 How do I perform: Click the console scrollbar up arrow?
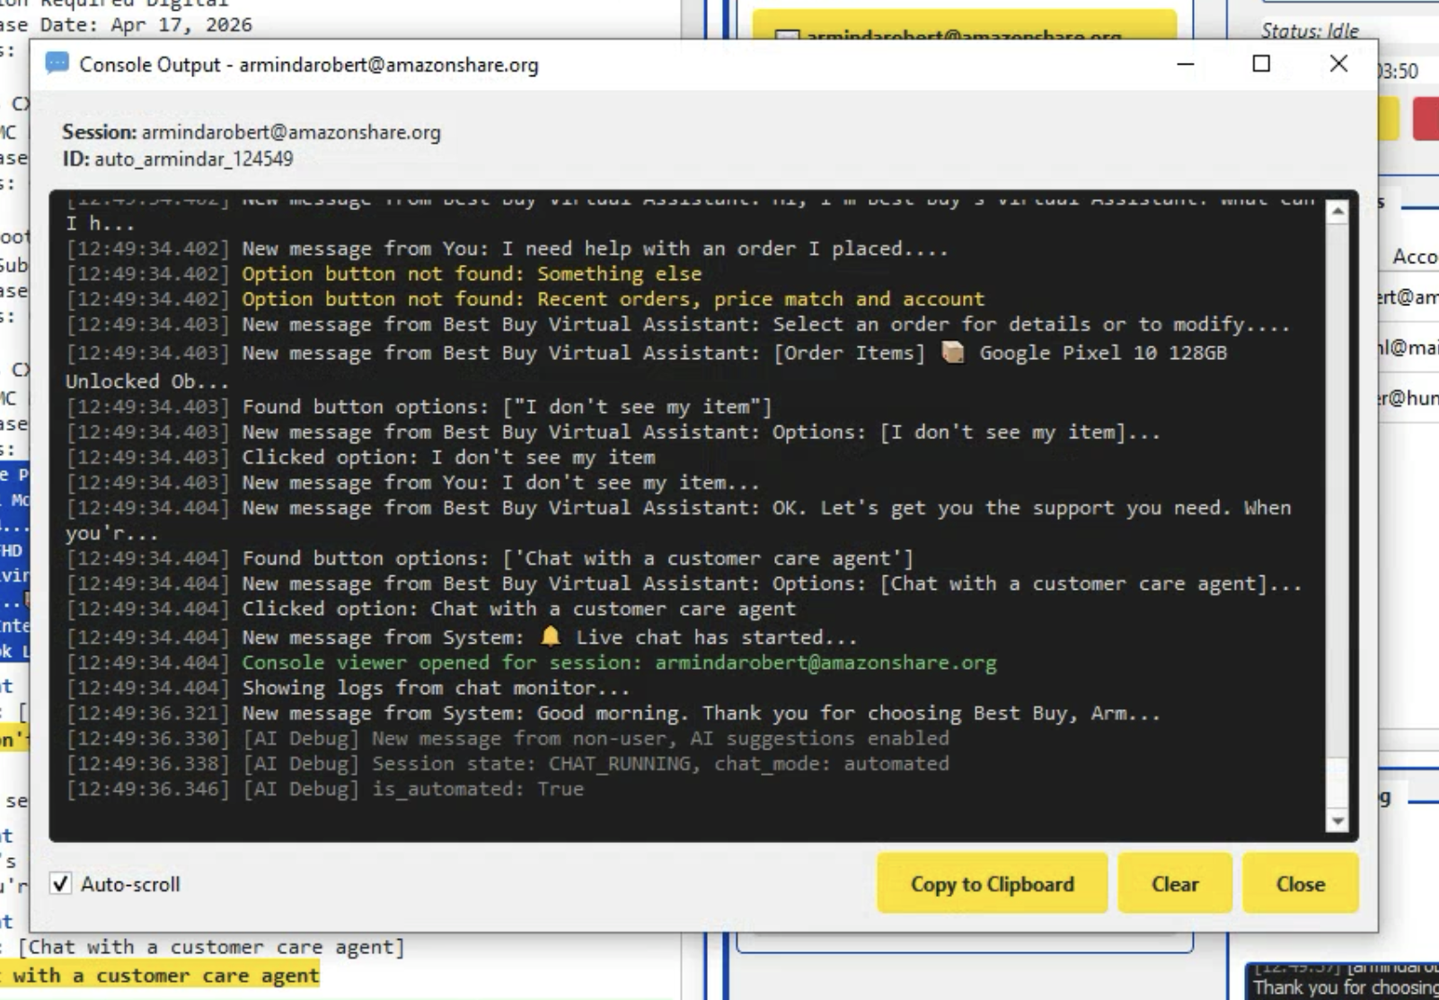click(x=1339, y=211)
